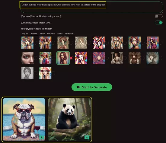Viewport: 166px width, 143px height.
Task: Disable the Choose Preset Style switch
Action: (158, 23)
